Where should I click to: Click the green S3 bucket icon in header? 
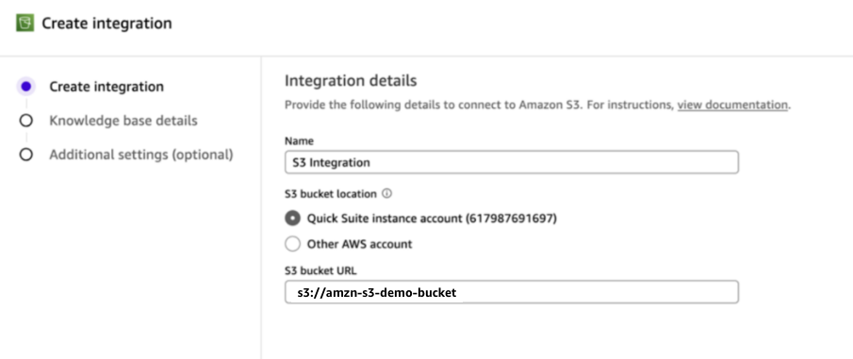point(25,24)
